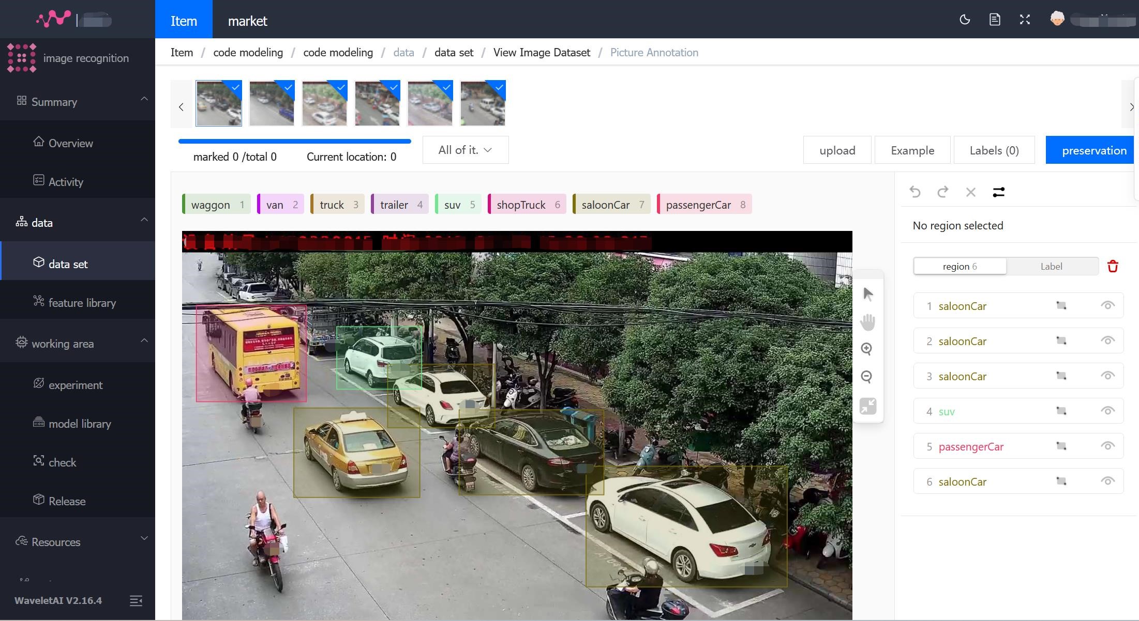Click the undo arrow icon

pos(915,192)
